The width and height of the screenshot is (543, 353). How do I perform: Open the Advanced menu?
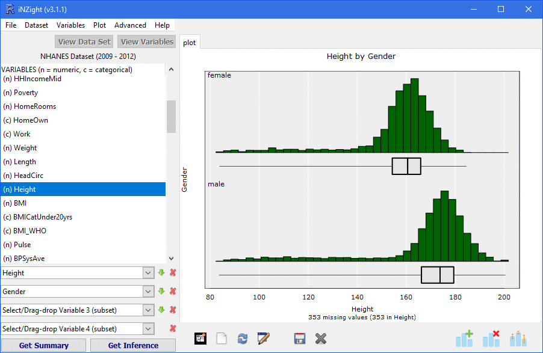(130, 25)
